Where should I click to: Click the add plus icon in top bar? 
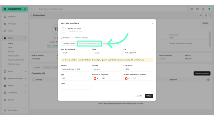click(192, 9)
